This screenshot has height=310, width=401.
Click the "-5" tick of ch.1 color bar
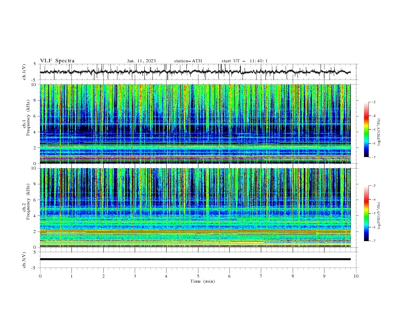tap(373, 130)
